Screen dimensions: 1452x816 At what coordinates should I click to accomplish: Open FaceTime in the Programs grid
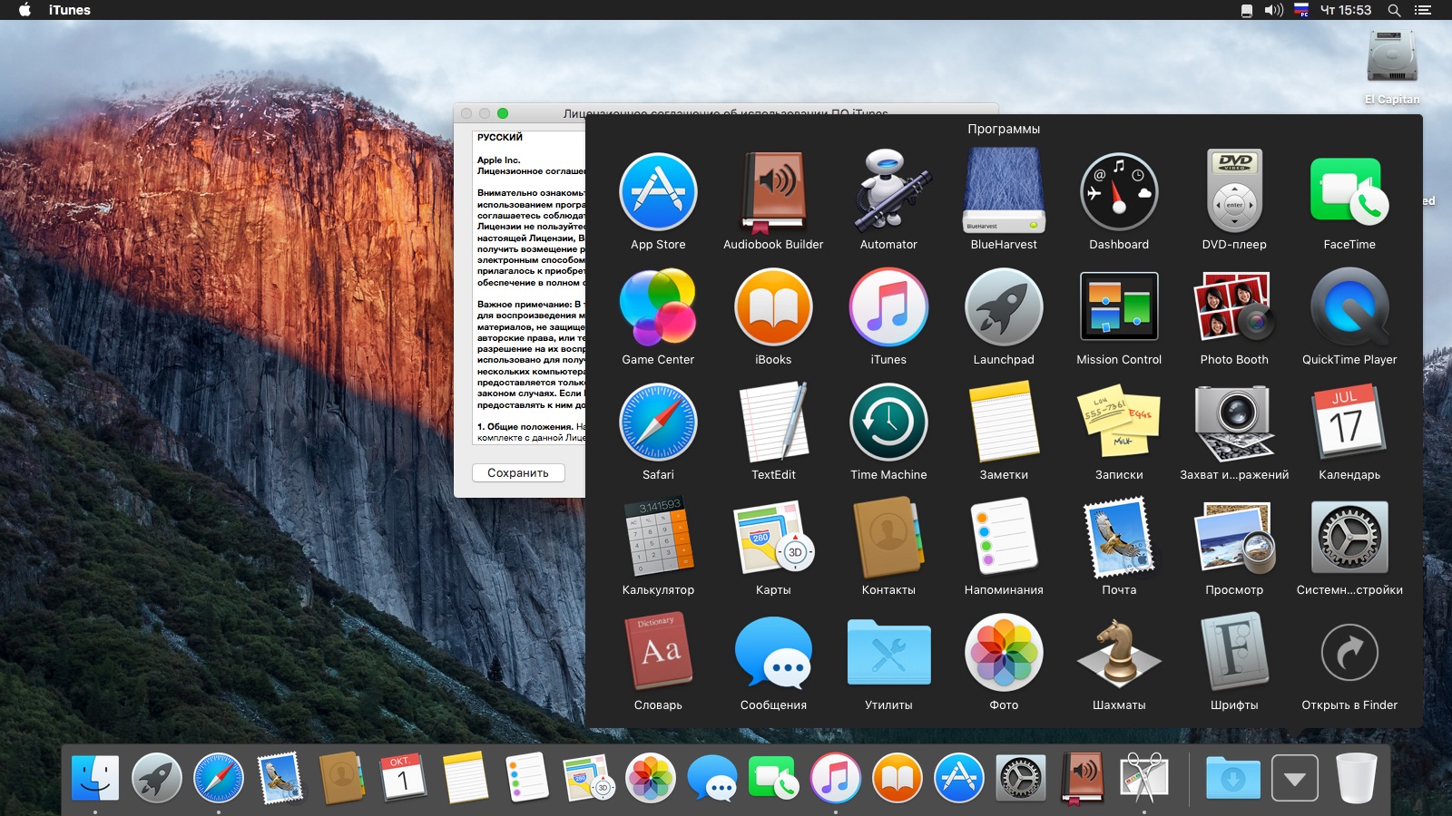tap(1349, 192)
